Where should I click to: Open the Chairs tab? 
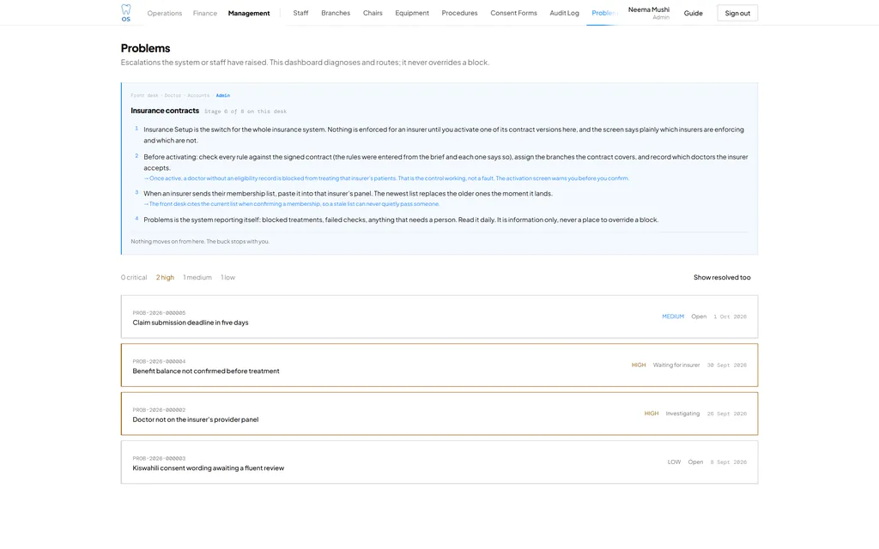point(373,13)
